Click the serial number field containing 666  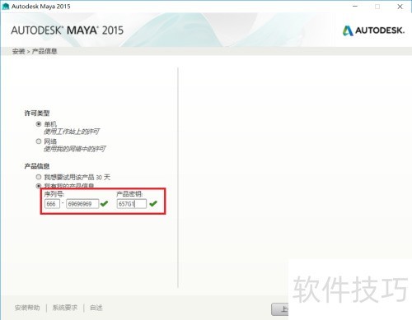(x=52, y=204)
